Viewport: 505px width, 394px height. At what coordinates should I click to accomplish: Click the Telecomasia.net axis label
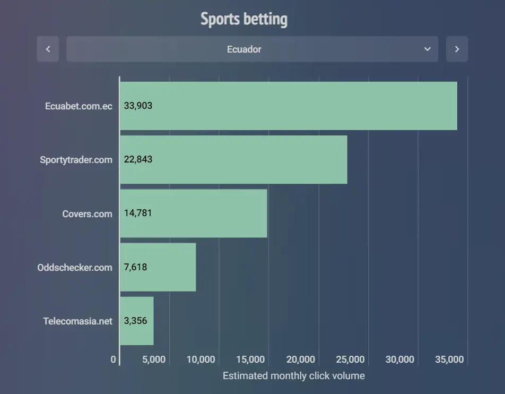pos(77,321)
